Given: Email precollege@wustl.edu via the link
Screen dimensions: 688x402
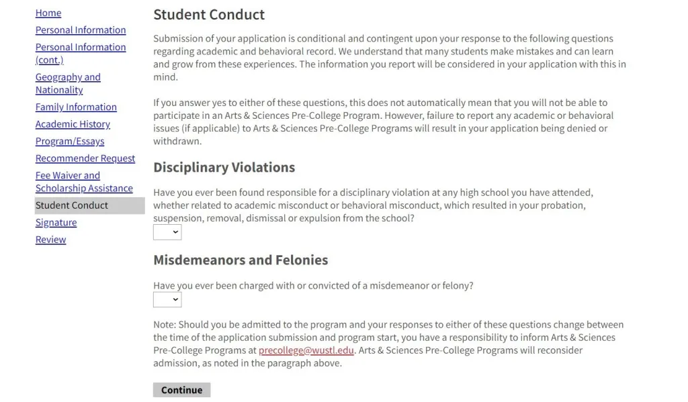Looking at the screenshot, I should (x=306, y=350).
